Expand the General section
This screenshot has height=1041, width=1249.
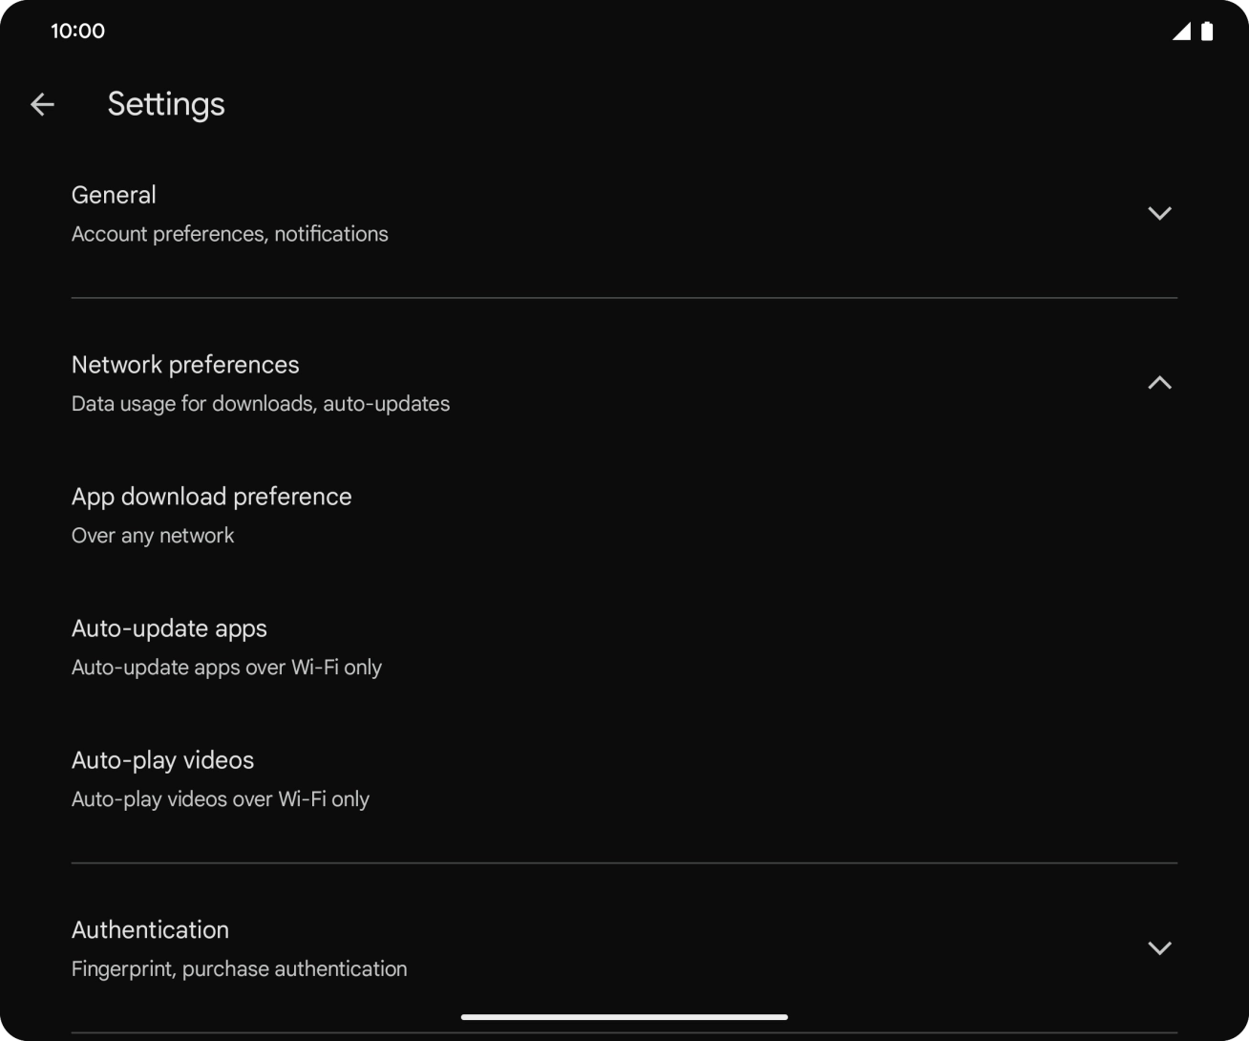click(624, 213)
